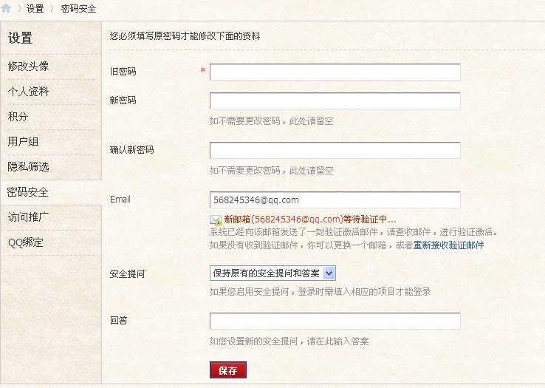Open 修改头像 settings tab

coord(29,67)
